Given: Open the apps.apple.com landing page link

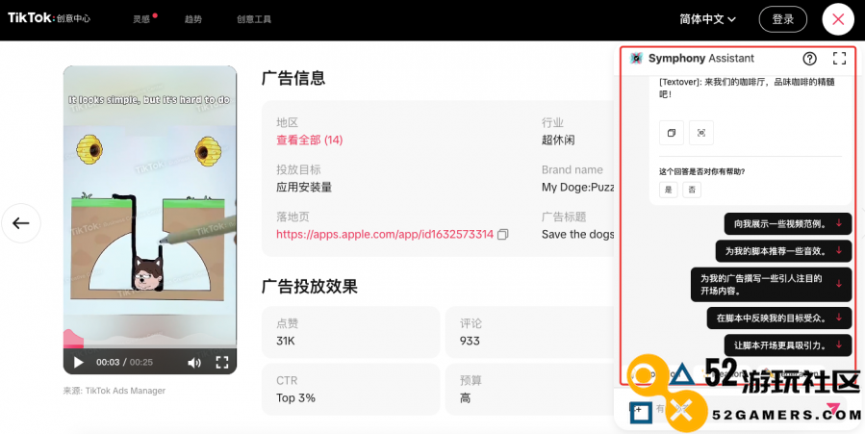Looking at the screenshot, I should click(385, 235).
